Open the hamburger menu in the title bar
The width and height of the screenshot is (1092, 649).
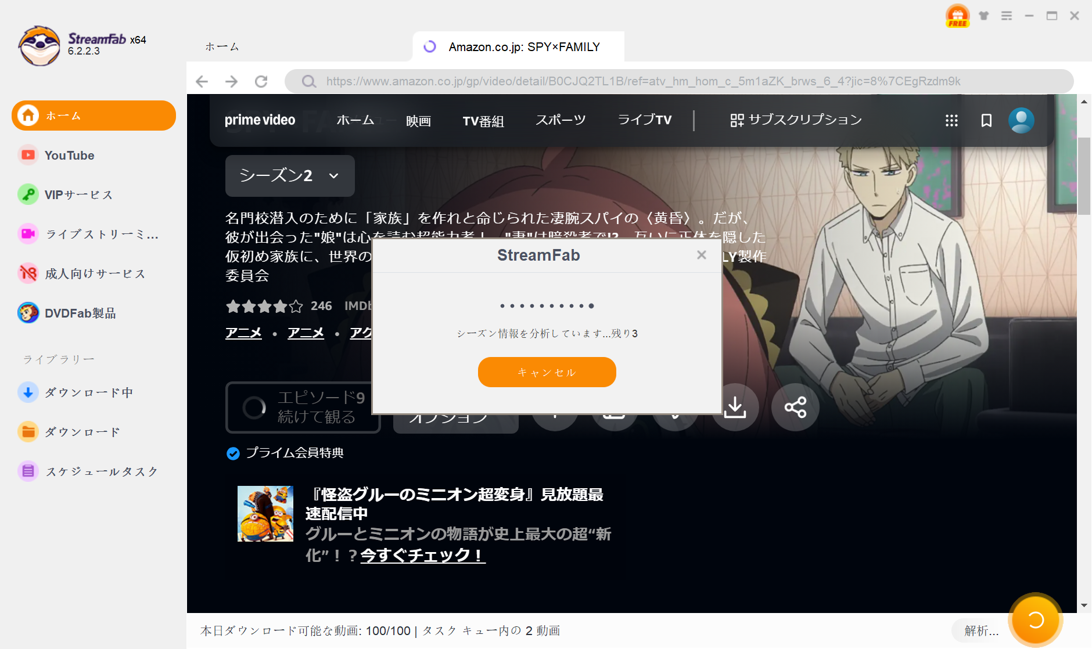[1007, 16]
